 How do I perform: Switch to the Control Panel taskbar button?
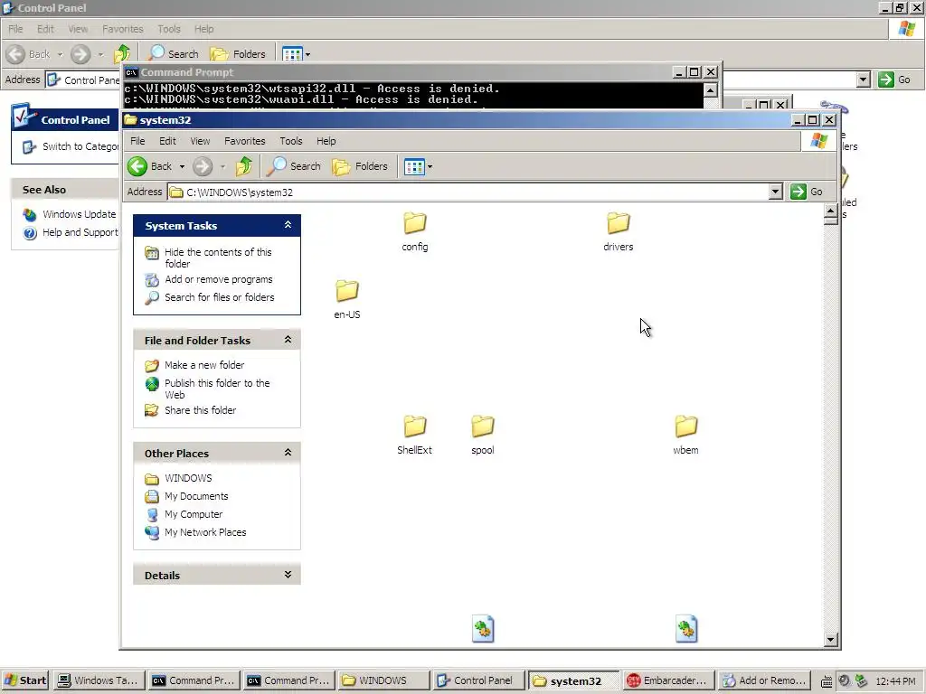point(479,680)
